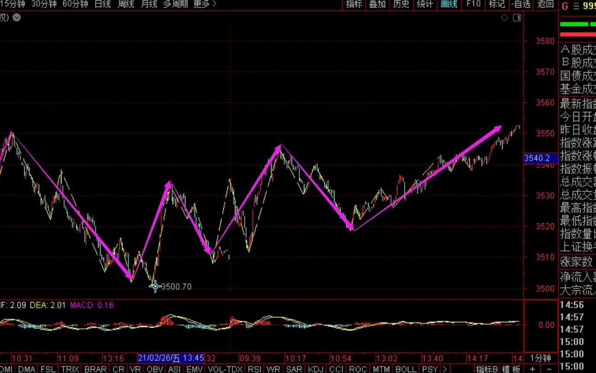Click the 指标 button in the top toolbar

tap(354, 4)
